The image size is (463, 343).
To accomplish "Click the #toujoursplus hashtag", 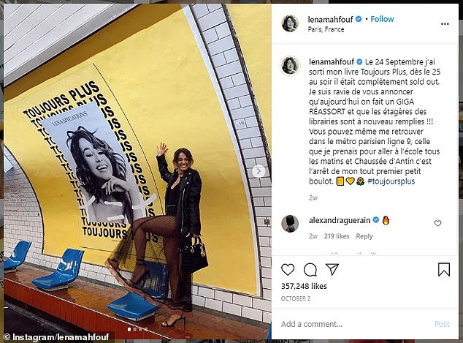I will pos(391,181).
